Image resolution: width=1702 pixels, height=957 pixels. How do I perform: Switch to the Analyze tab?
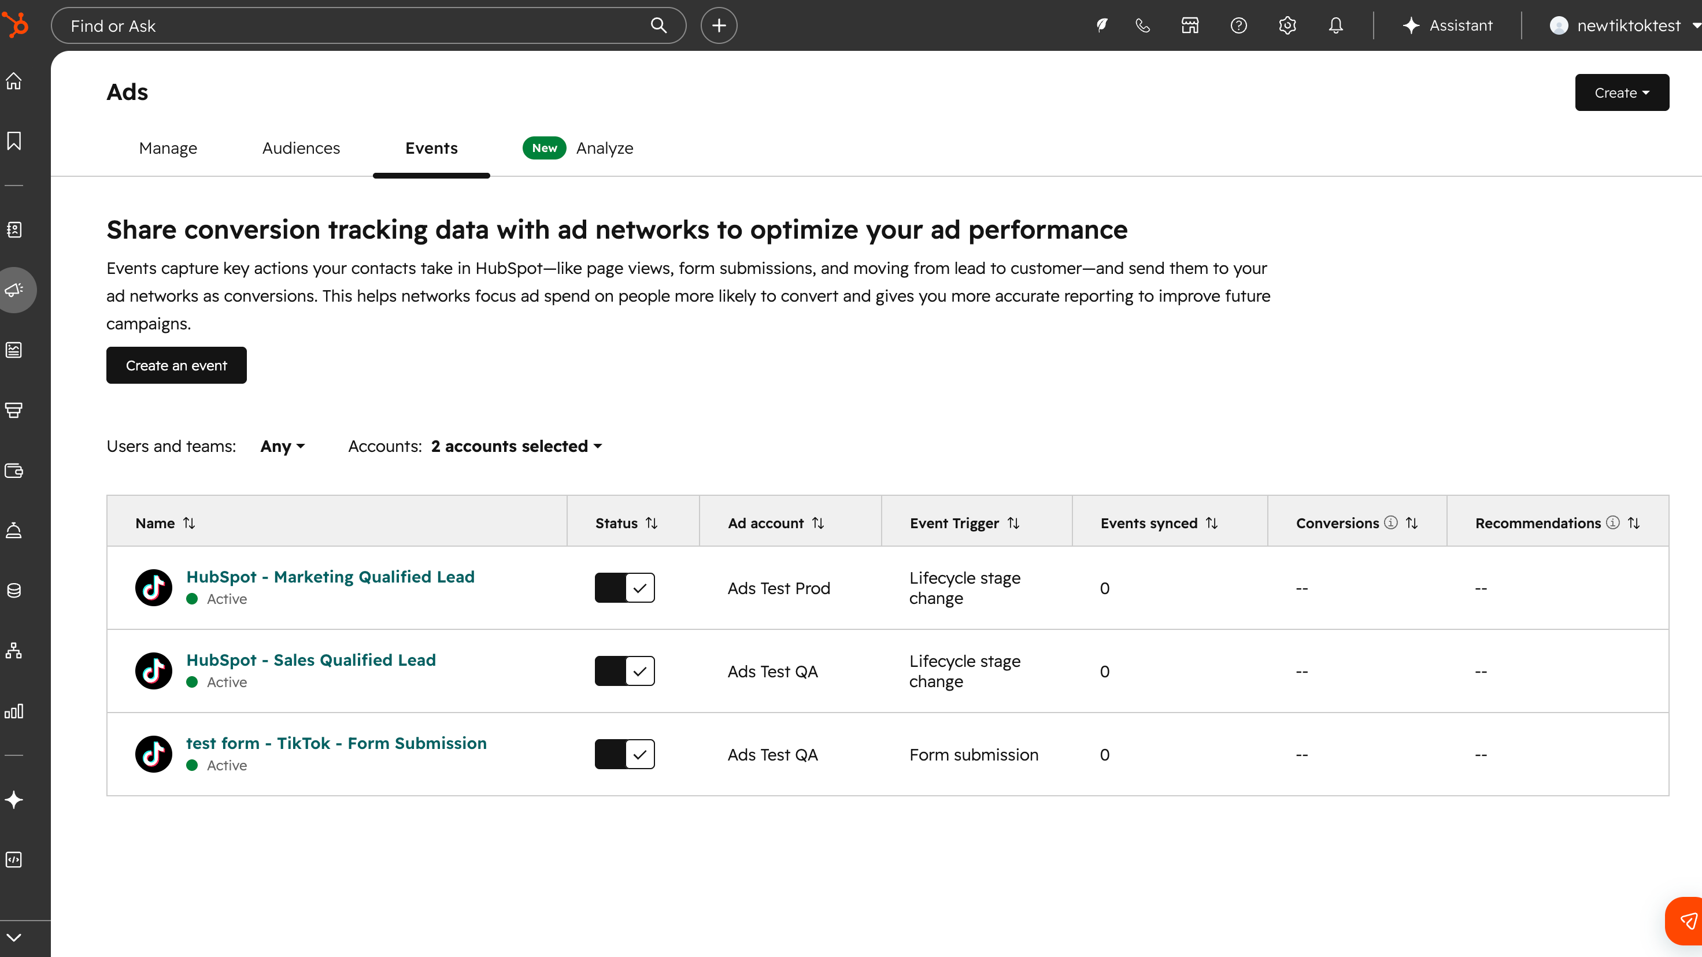pyautogui.click(x=604, y=148)
